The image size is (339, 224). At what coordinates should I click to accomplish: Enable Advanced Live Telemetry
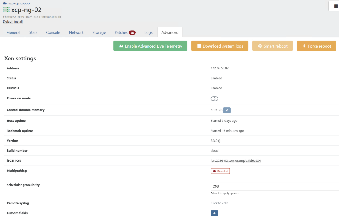(x=150, y=46)
